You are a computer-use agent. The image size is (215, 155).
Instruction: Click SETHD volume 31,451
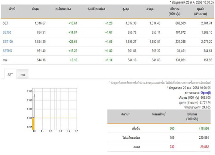tap(181, 51)
